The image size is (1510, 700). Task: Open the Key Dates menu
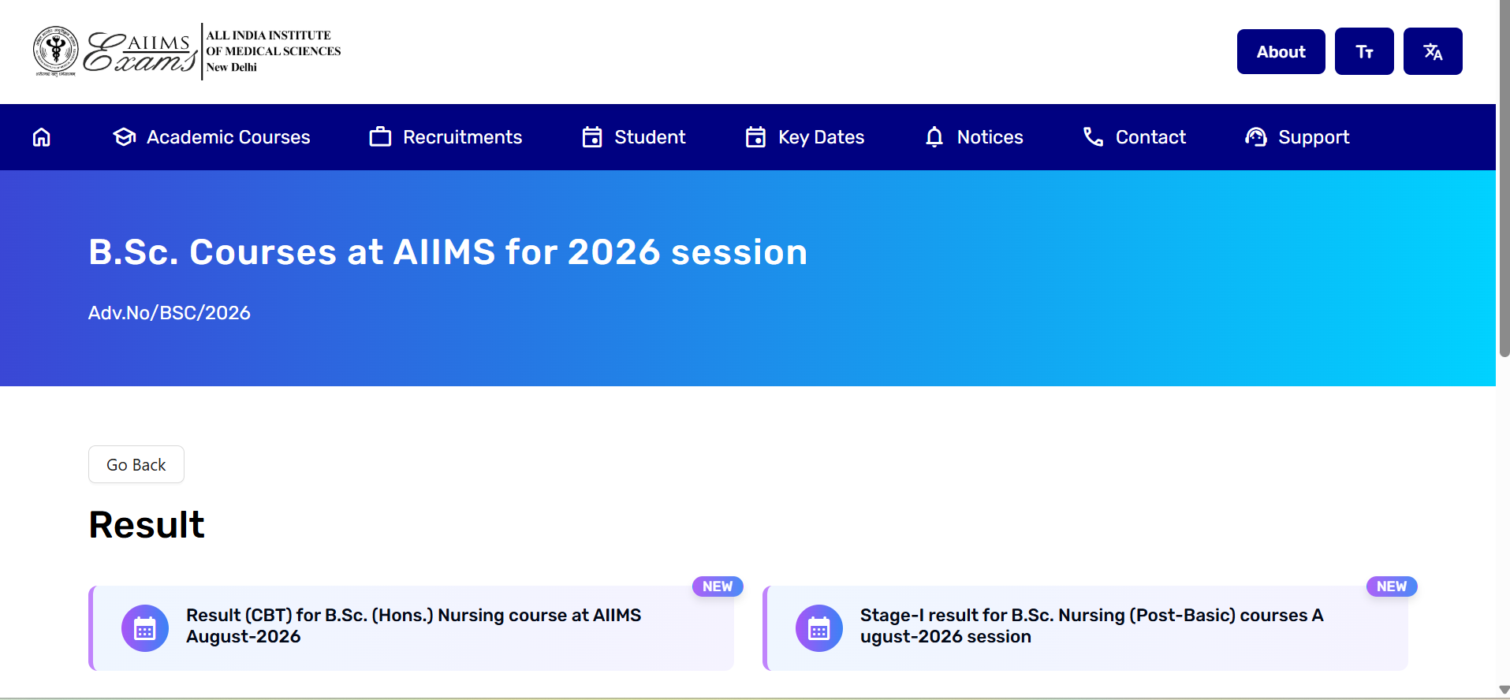click(805, 137)
